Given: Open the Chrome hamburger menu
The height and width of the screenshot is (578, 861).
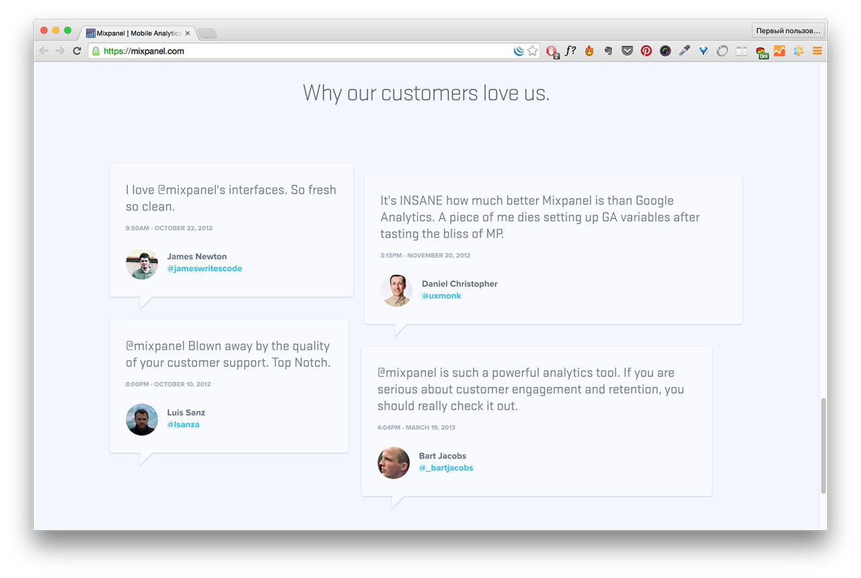Looking at the screenshot, I should pos(817,51).
